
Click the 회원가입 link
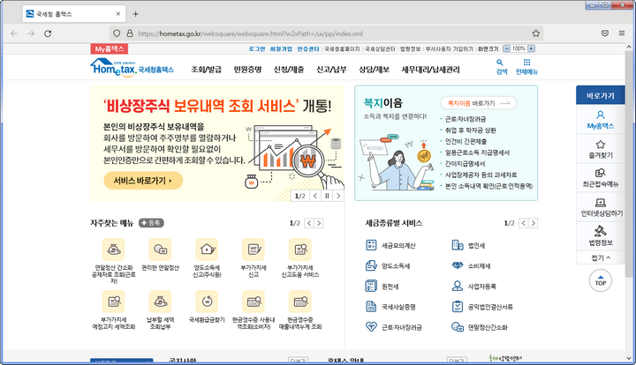pyautogui.click(x=281, y=48)
